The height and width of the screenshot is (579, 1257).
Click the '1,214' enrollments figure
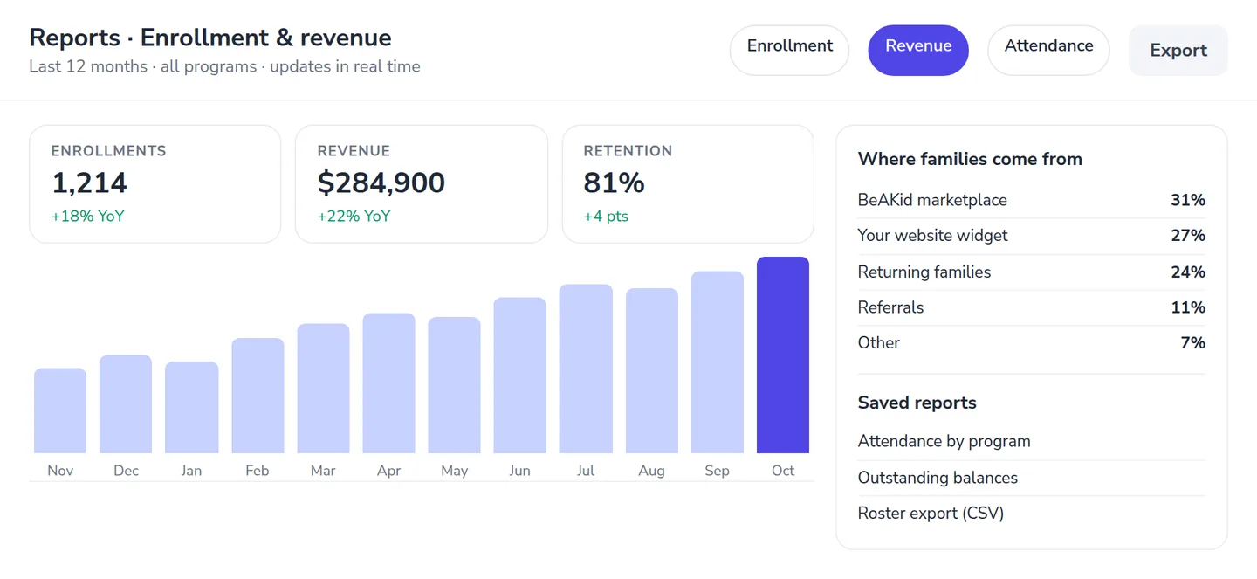tap(89, 183)
